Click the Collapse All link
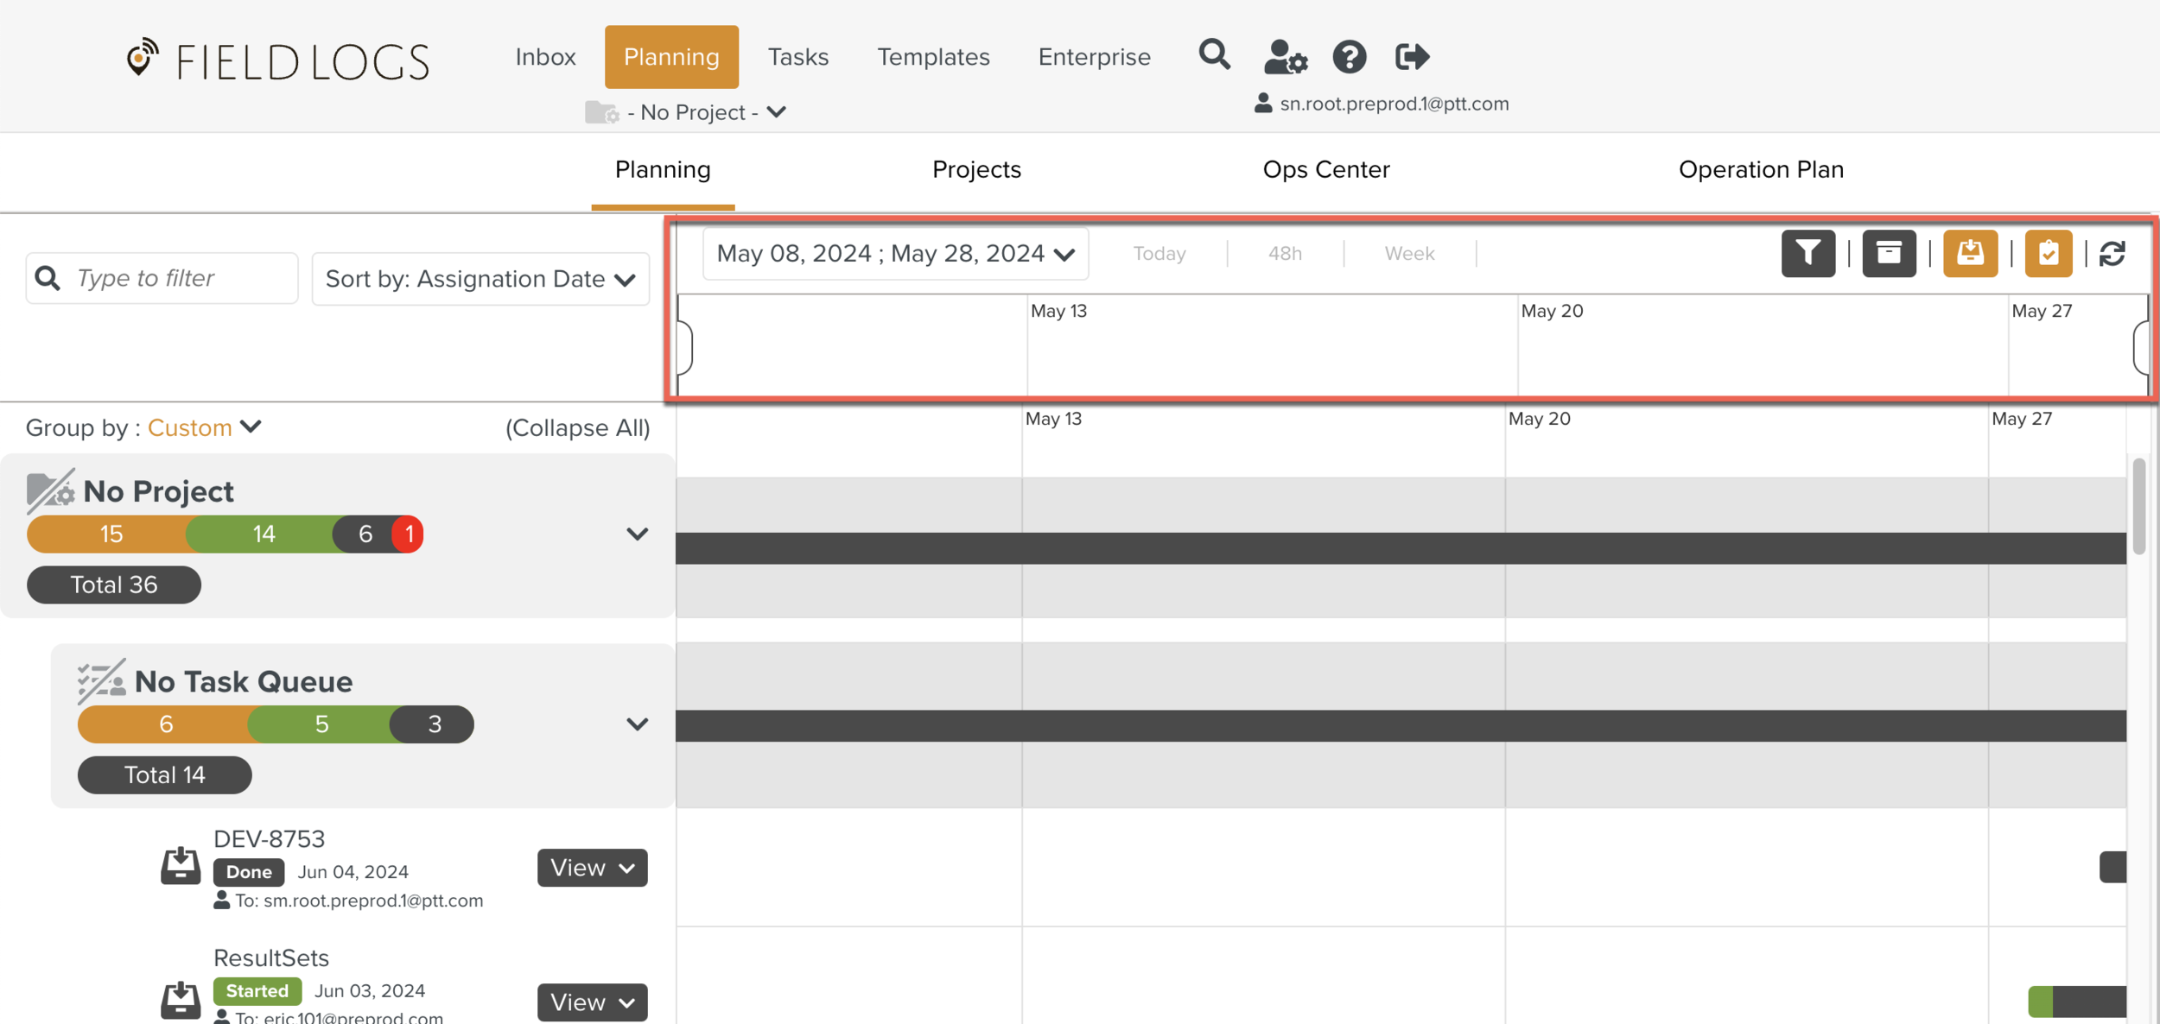 [577, 428]
